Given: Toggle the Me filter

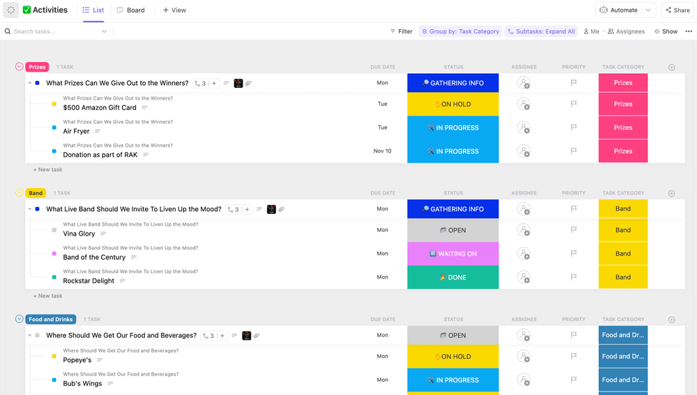Looking at the screenshot, I should 591,31.
